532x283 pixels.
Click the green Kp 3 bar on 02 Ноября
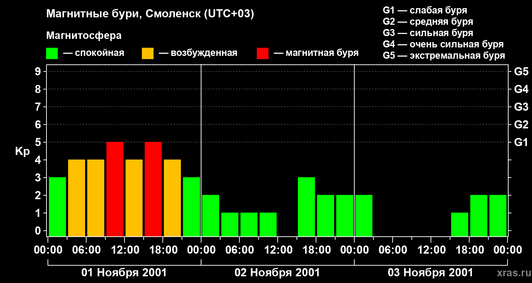tap(306, 207)
